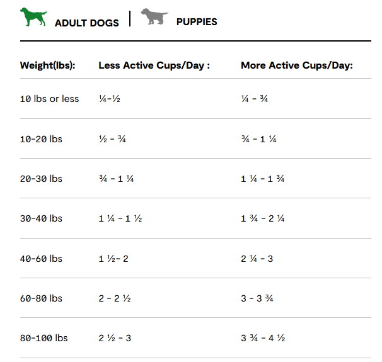Select the 60-80 lbs weight row
Image resolution: width=382 pixels, height=362 pixels.
[41, 298]
